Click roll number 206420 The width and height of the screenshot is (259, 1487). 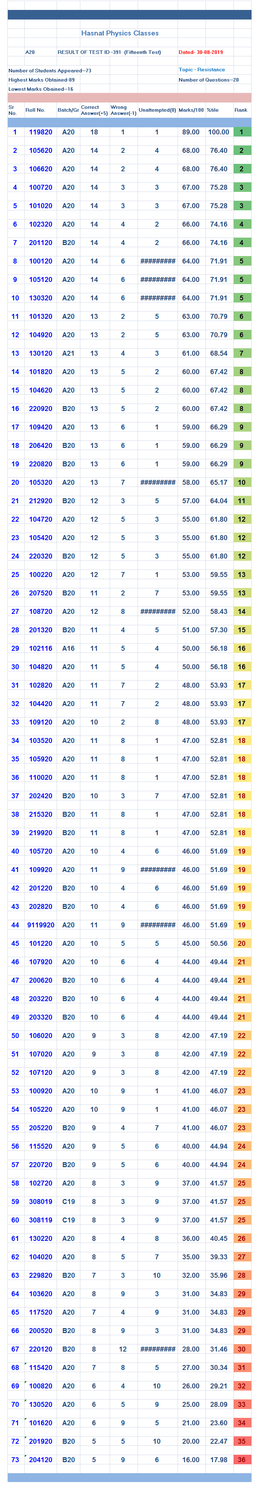(x=41, y=446)
